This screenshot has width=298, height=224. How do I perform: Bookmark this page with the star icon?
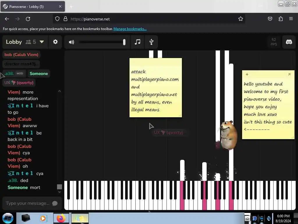[x=241, y=19]
